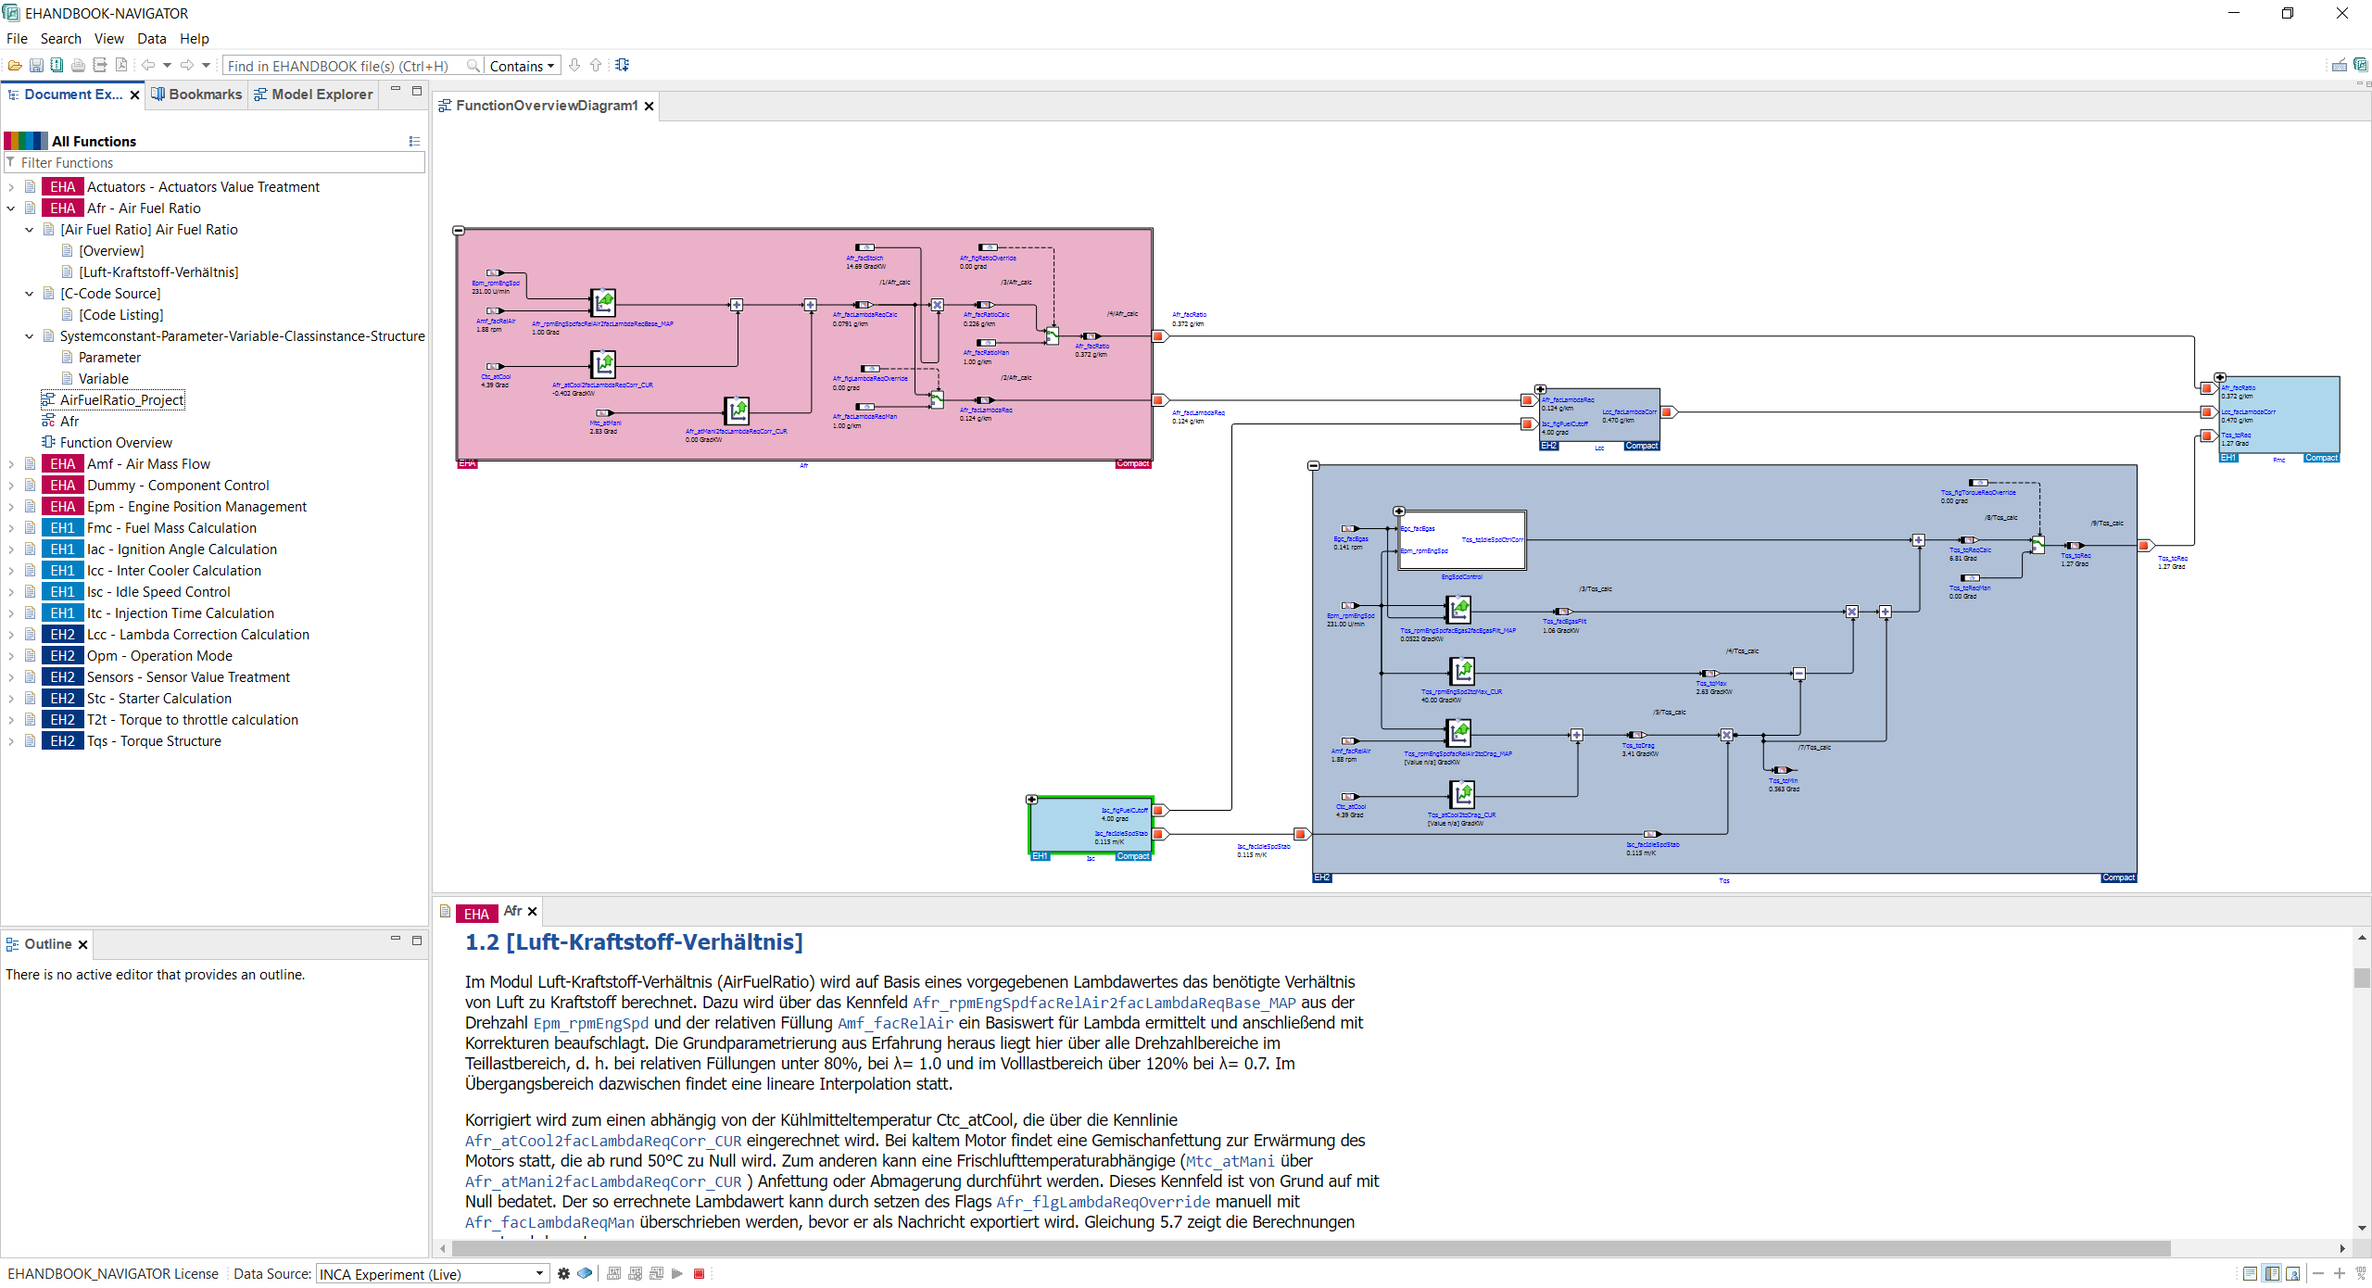Open the INCA Experiment (Live) data source dropdown
2372x1288 pixels.
540,1274
